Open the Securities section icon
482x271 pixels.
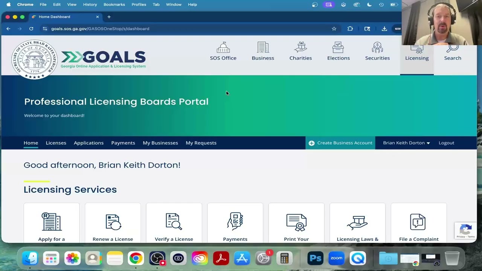[377, 47]
